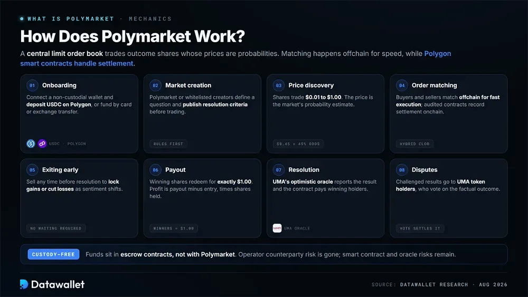Click the 04 step badge on Order matching
The width and height of the screenshot is (528, 297).
[x=402, y=85]
